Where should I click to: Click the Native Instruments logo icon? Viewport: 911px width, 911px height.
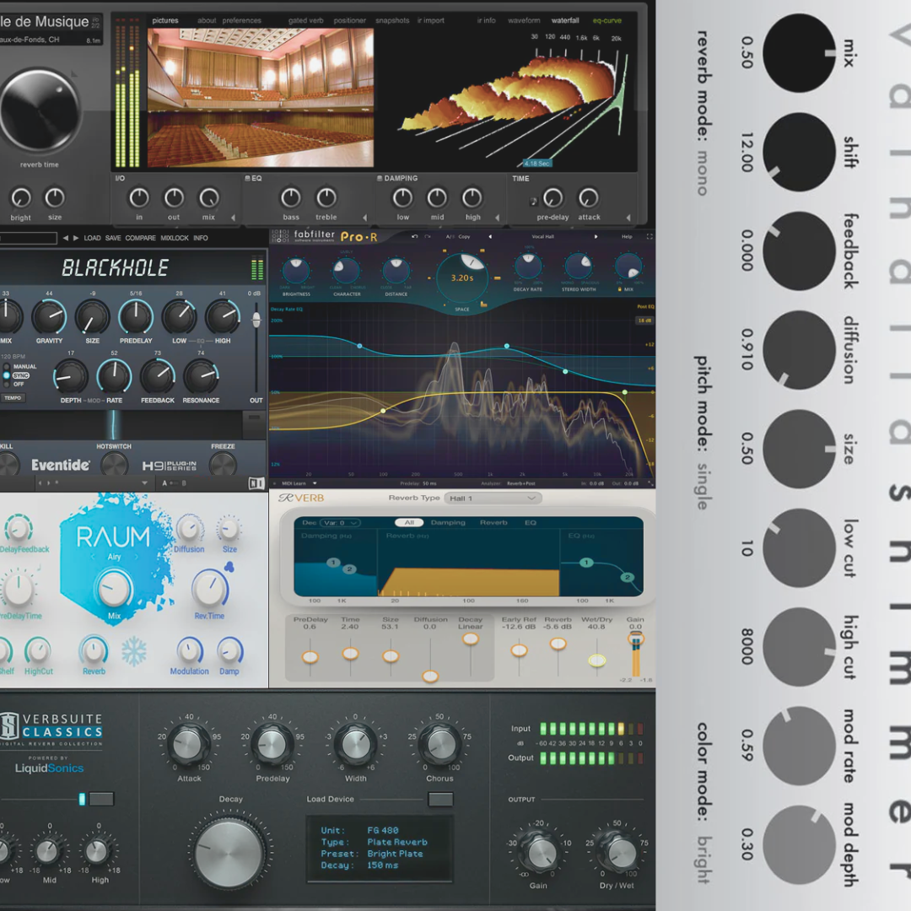pyautogui.click(x=256, y=482)
